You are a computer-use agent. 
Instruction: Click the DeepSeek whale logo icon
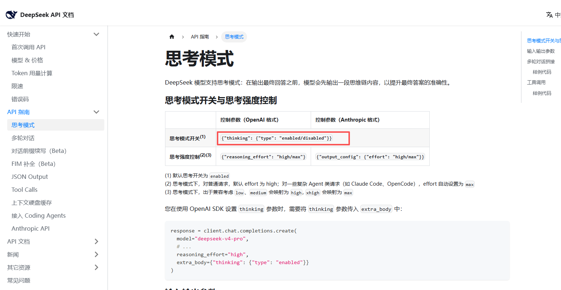pos(11,15)
